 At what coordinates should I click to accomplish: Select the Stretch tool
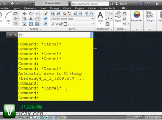click(x=25, y=24)
